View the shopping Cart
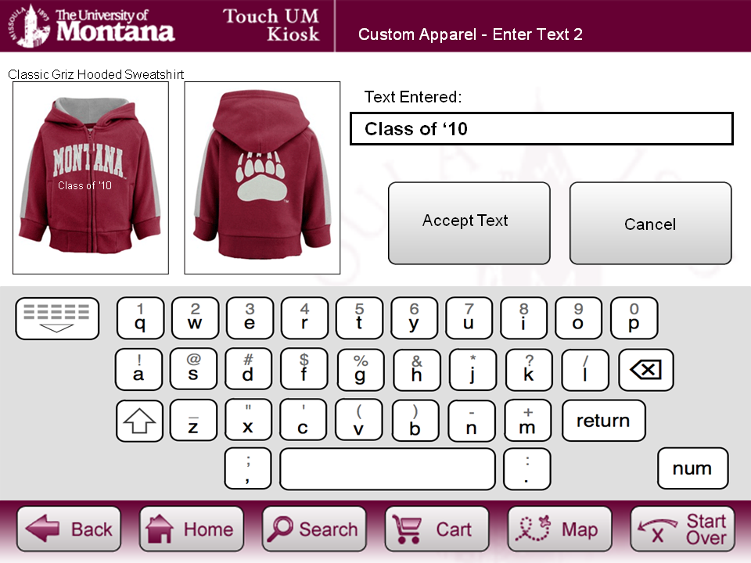The width and height of the screenshot is (751, 563). tap(437, 529)
